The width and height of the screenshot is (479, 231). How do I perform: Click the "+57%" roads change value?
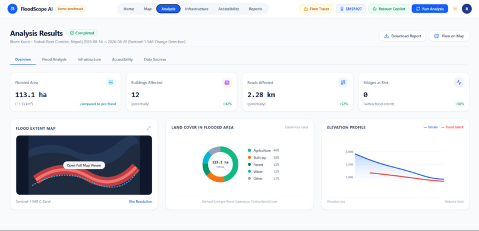344,104
